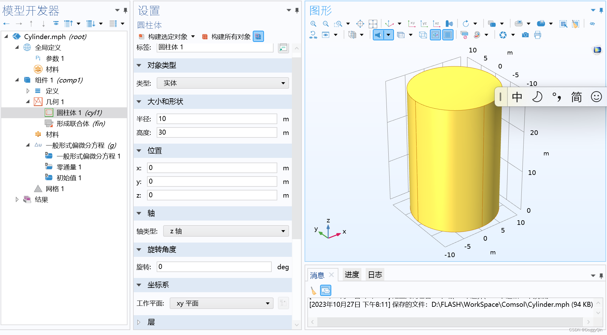Switch to the 进度 tab

pos(352,275)
